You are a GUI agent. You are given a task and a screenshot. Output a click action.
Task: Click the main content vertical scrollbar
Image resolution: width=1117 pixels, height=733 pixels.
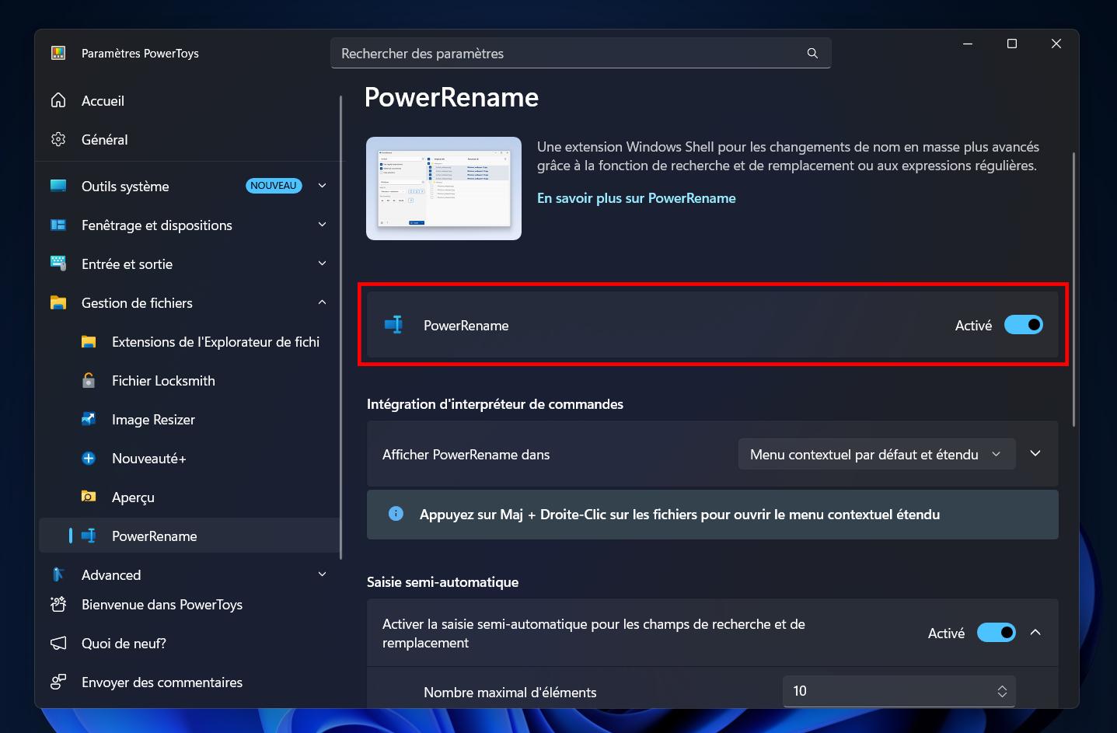pyautogui.click(x=1073, y=289)
